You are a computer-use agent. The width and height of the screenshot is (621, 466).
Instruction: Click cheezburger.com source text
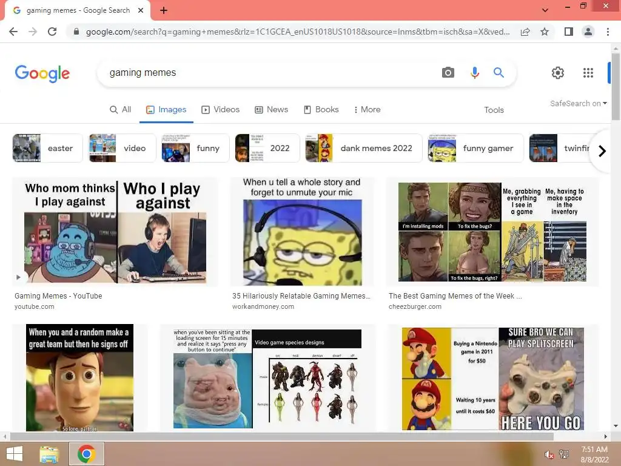tap(415, 306)
